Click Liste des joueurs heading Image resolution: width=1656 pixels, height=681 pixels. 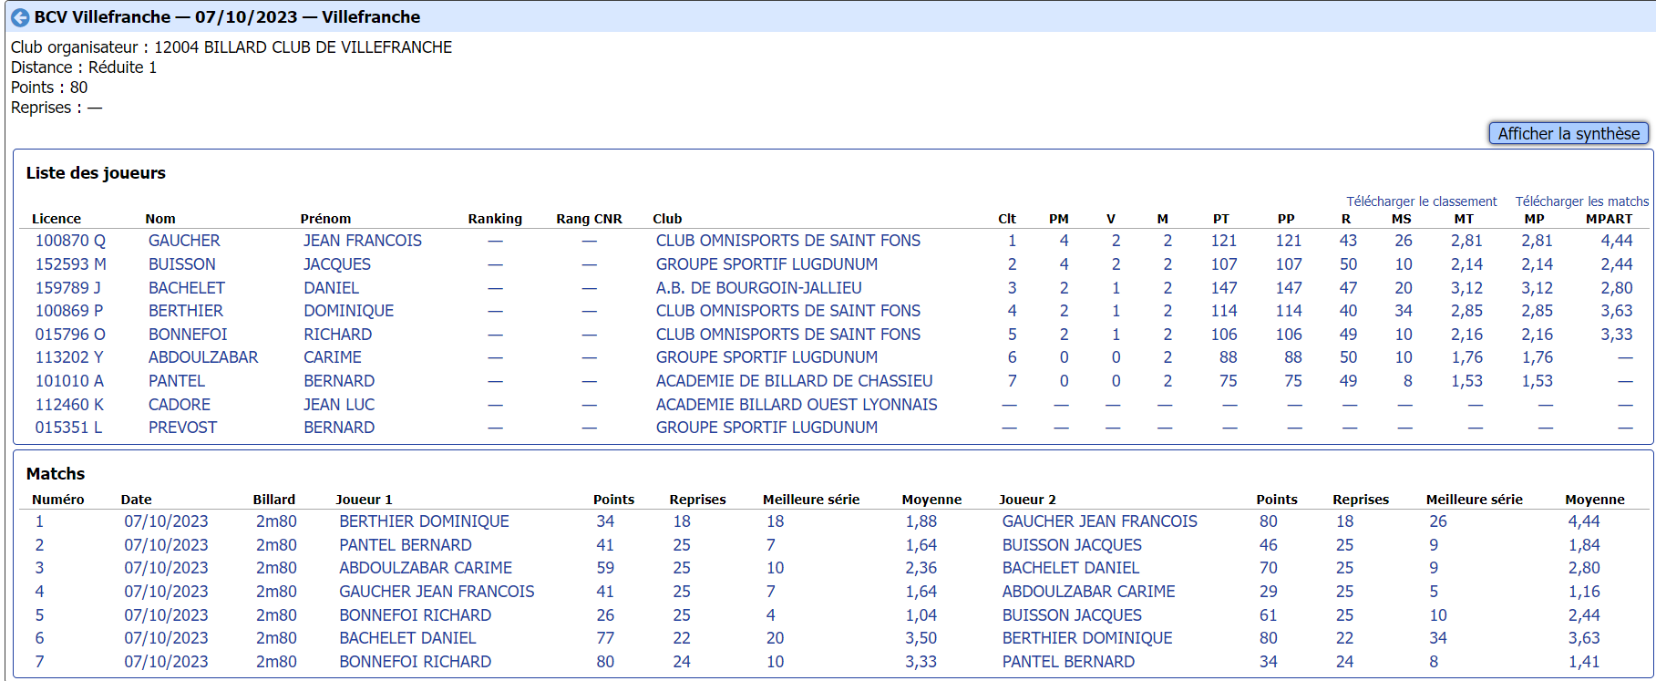(96, 173)
